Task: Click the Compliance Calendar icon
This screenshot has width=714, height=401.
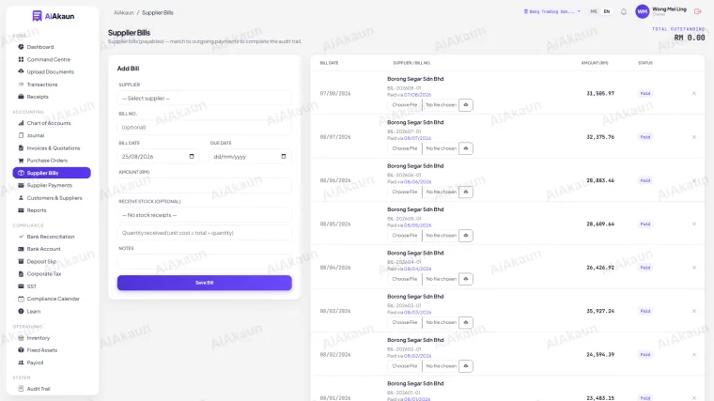Action: click(x=21, y=299)
